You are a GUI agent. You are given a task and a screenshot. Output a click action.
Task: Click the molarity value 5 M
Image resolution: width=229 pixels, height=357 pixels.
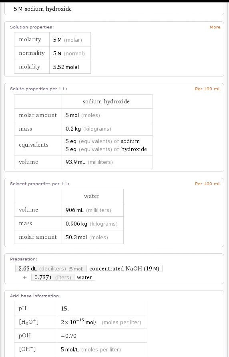coord(70,40)
